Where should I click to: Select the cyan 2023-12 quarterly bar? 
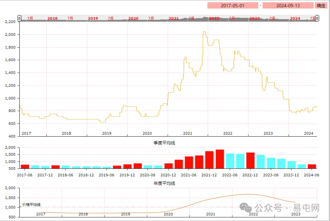coord(292,165)
